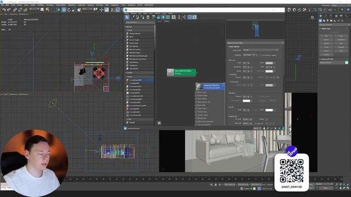This screenshot has width=351, height=197.
Task: Open the Base color swatch in parameters
Action: [x=269, y=63]
